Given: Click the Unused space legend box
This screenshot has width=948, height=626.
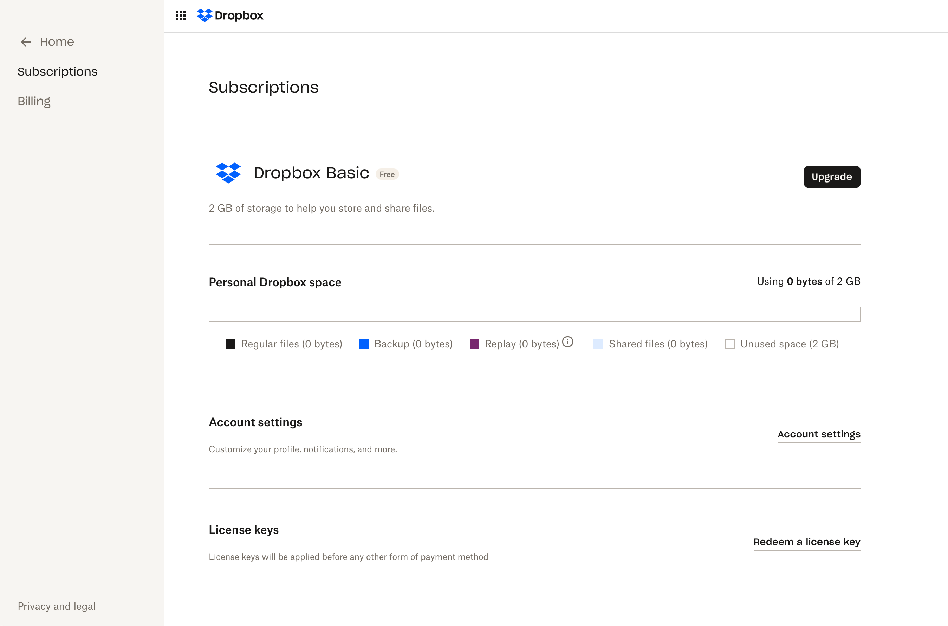Looking at the screenshot, I should 729,344.
